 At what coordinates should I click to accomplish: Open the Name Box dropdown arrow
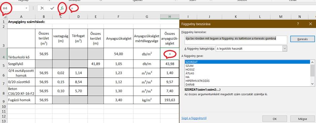[x=27, y=8]
